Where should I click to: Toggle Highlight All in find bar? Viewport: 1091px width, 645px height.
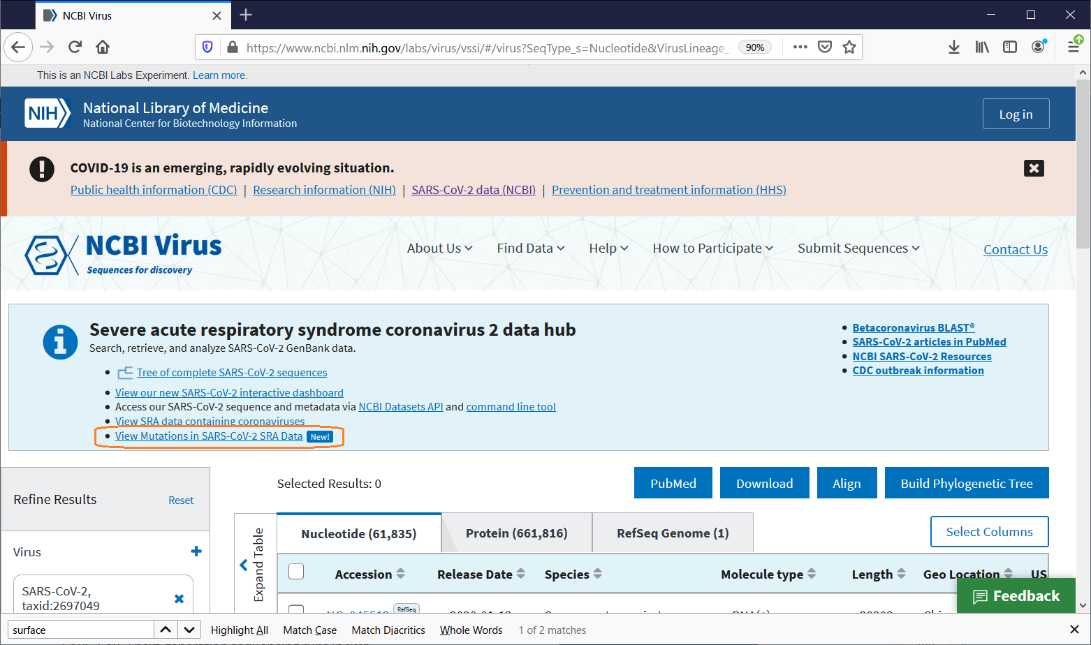tap(240, 630)
